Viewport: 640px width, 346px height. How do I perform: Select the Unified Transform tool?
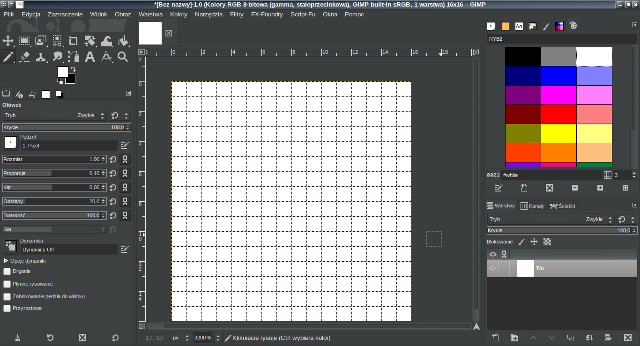click(x=90, y=41)
